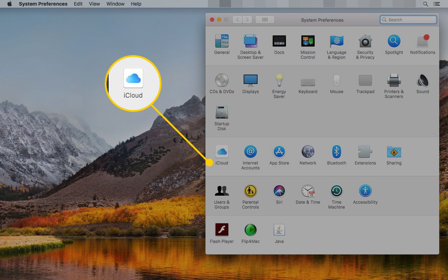This screenshot has height=280, width=448.
Task: Click the Show All grid button
Action: pos(265,20)
